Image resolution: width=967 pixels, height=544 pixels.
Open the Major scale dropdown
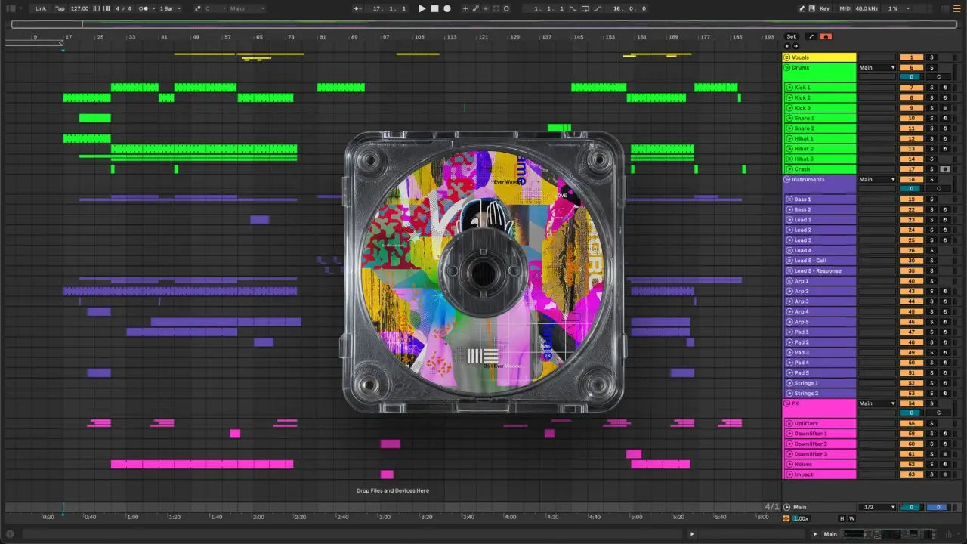coord(246,8)
